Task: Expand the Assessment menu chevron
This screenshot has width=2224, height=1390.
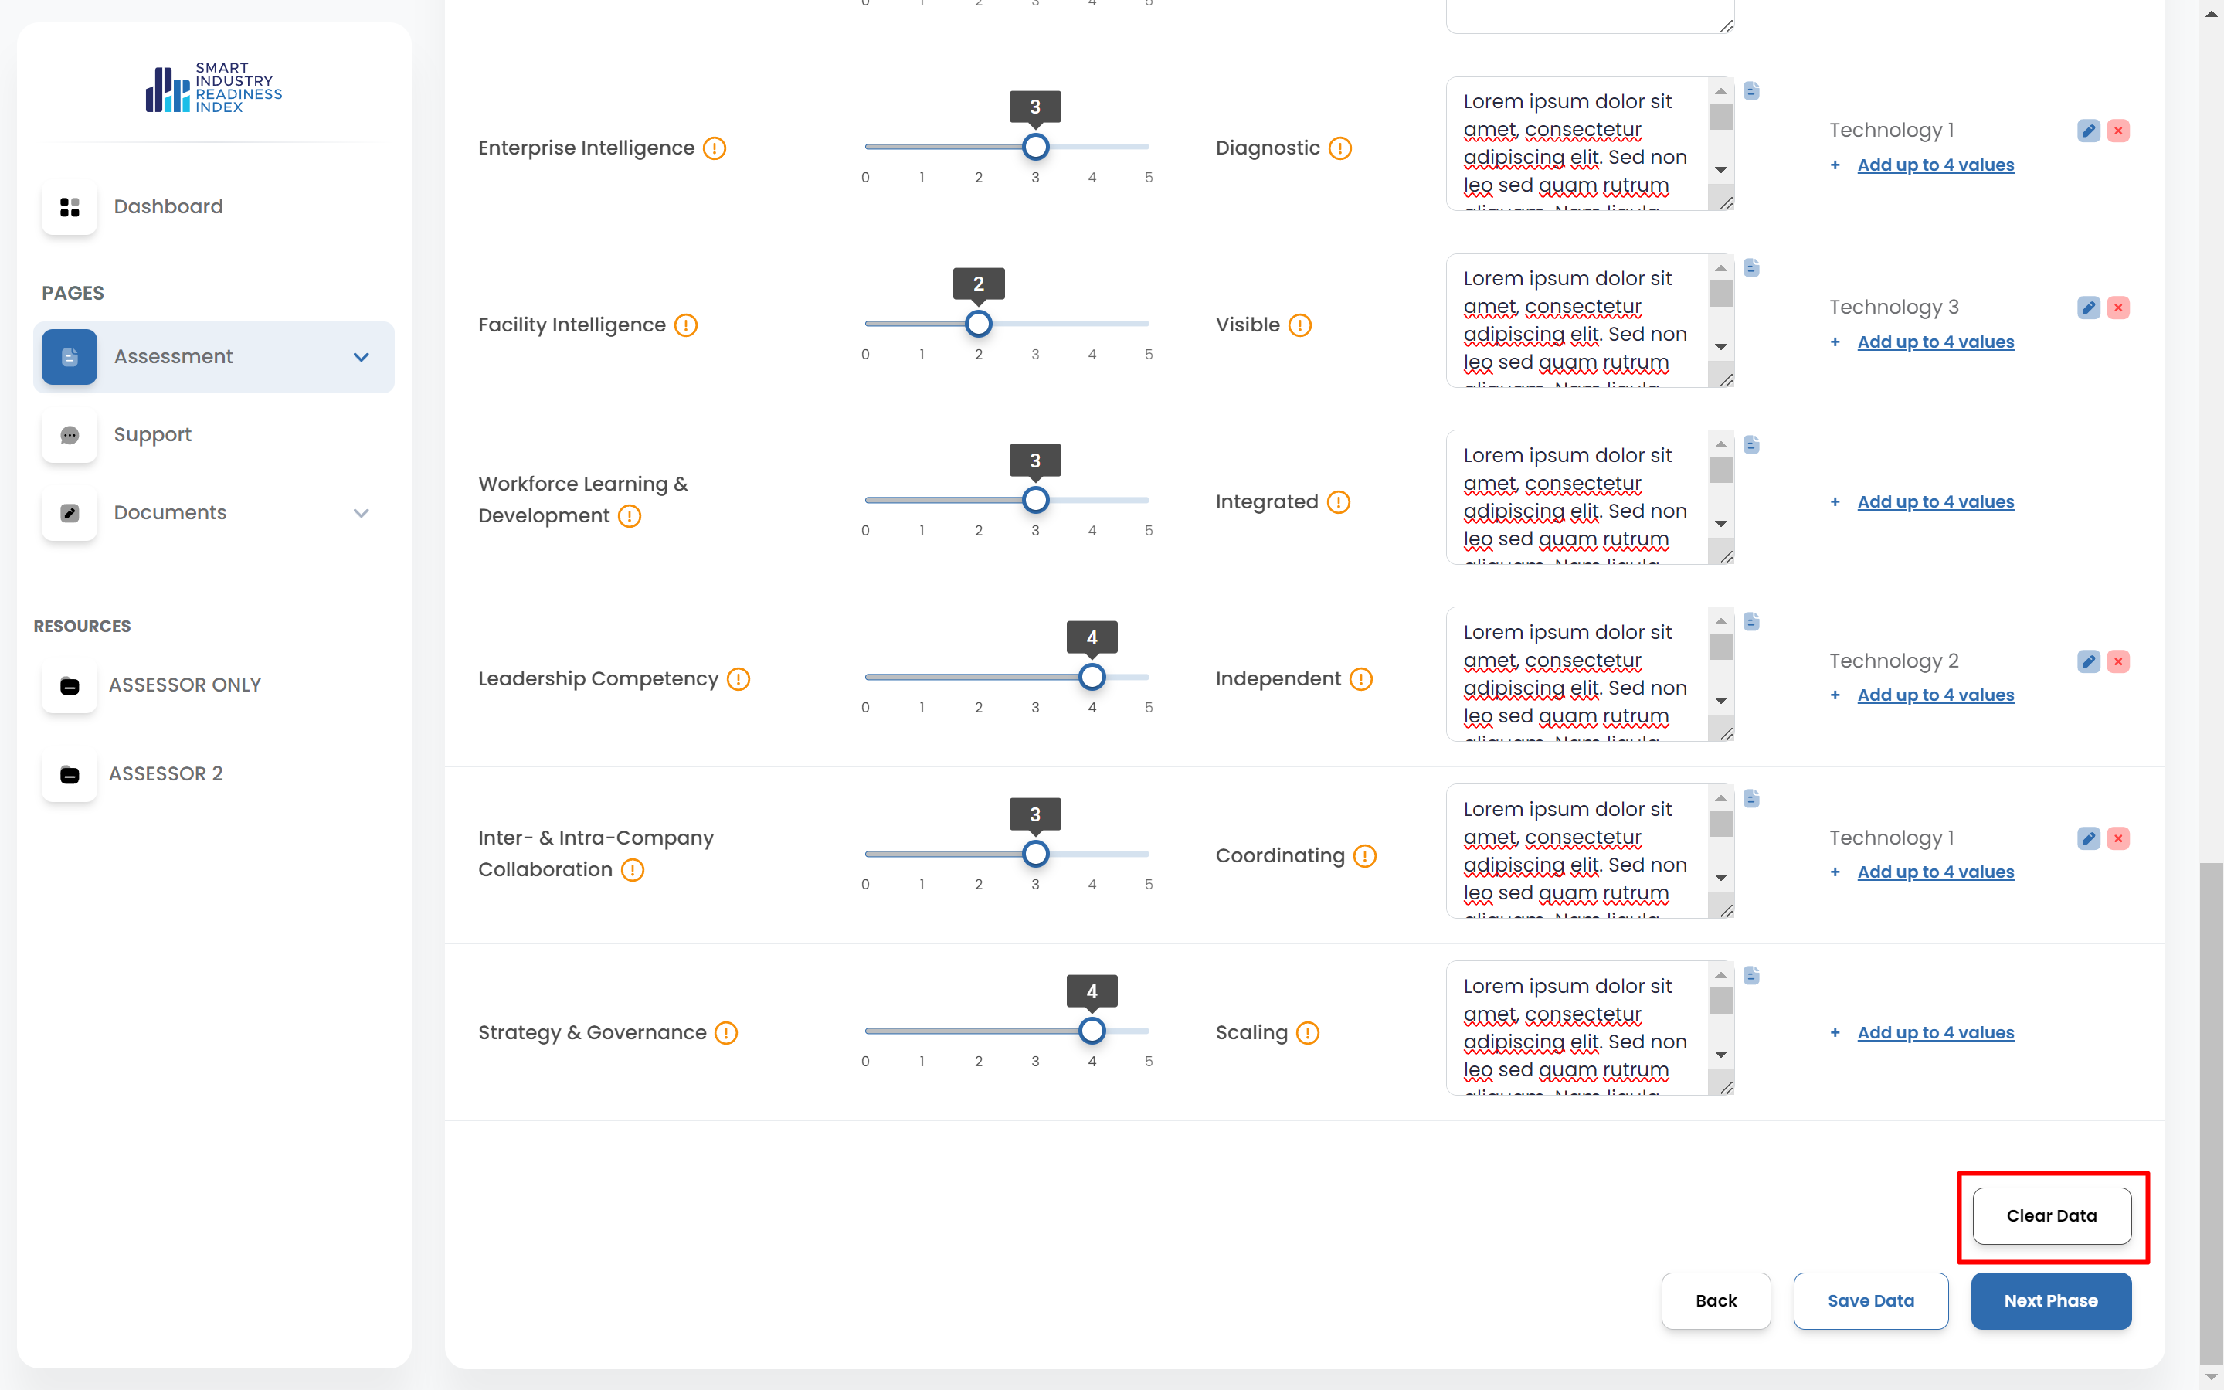Action: pos(362,357)
